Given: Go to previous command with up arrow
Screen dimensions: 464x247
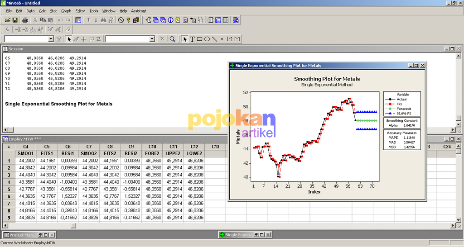Looking at the screenshot, I should point(88,20).
